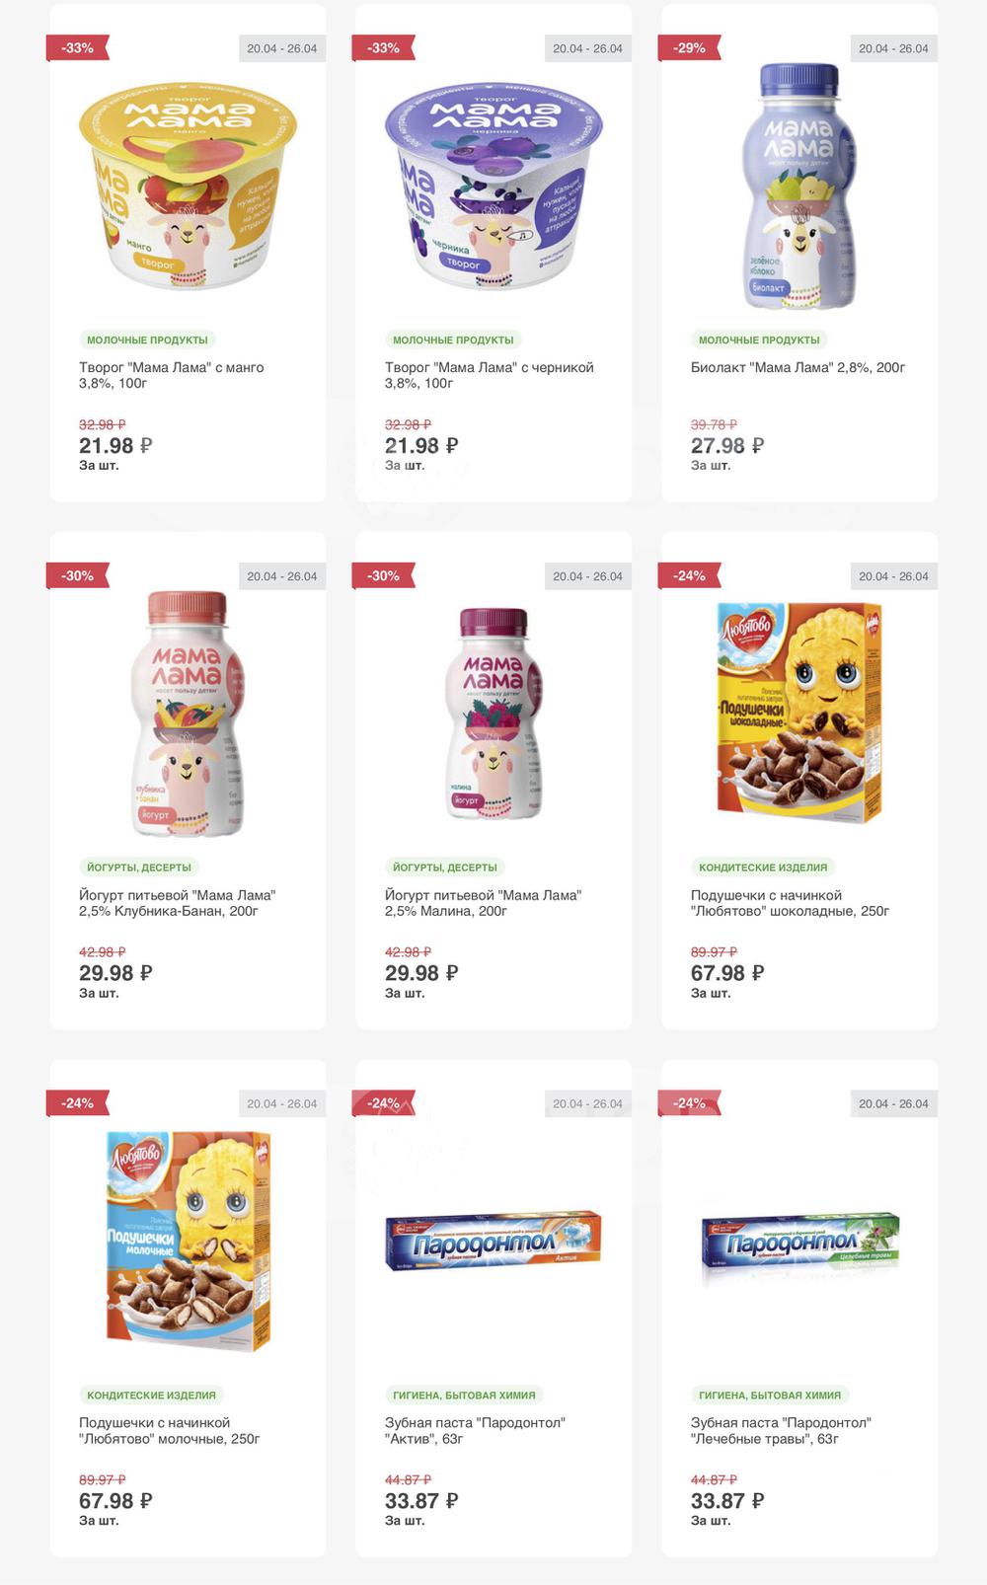Select the Биолакт Мама Лама bottle image
This screenshot has height=1585, width=987.
point(799,188)
